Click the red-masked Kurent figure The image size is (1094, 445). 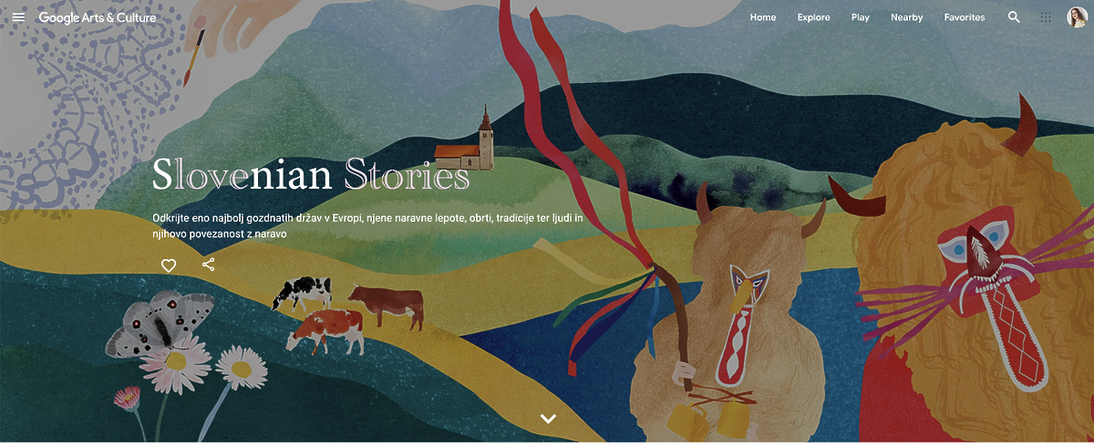(x=975, y=274)
